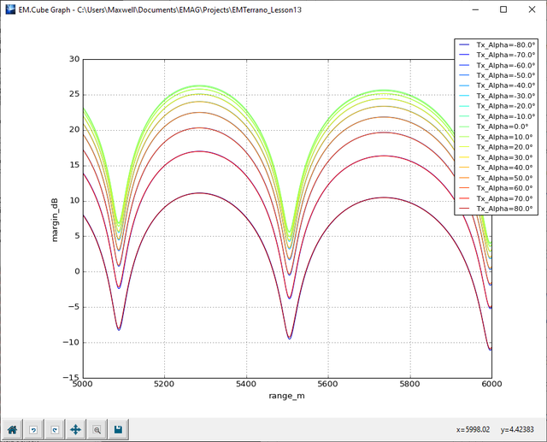Go back to the previous view
This screenshot has width=547, height=442.
pyautogui.click(x=34, y=429)
